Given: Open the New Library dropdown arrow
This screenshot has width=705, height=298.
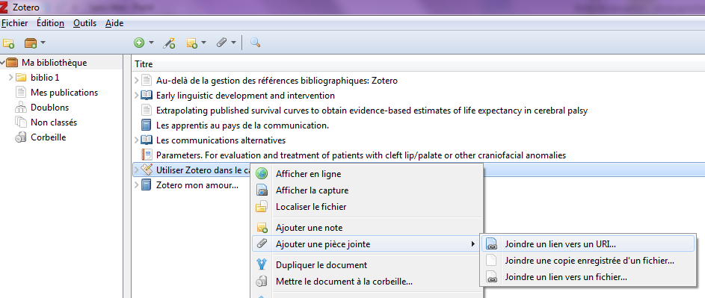Looking at the screenshot, I should [43, 43].
